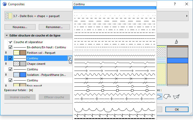Select the Chape ciment layer row

tap(38, 64)
